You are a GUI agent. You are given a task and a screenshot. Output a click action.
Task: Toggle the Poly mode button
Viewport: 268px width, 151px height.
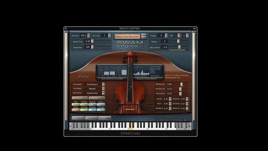[76, 104]
